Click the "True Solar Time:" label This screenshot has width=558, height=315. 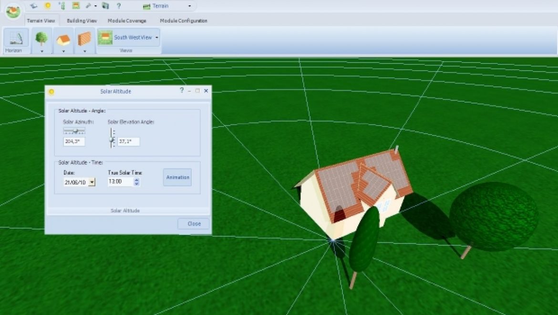point(125,173)
